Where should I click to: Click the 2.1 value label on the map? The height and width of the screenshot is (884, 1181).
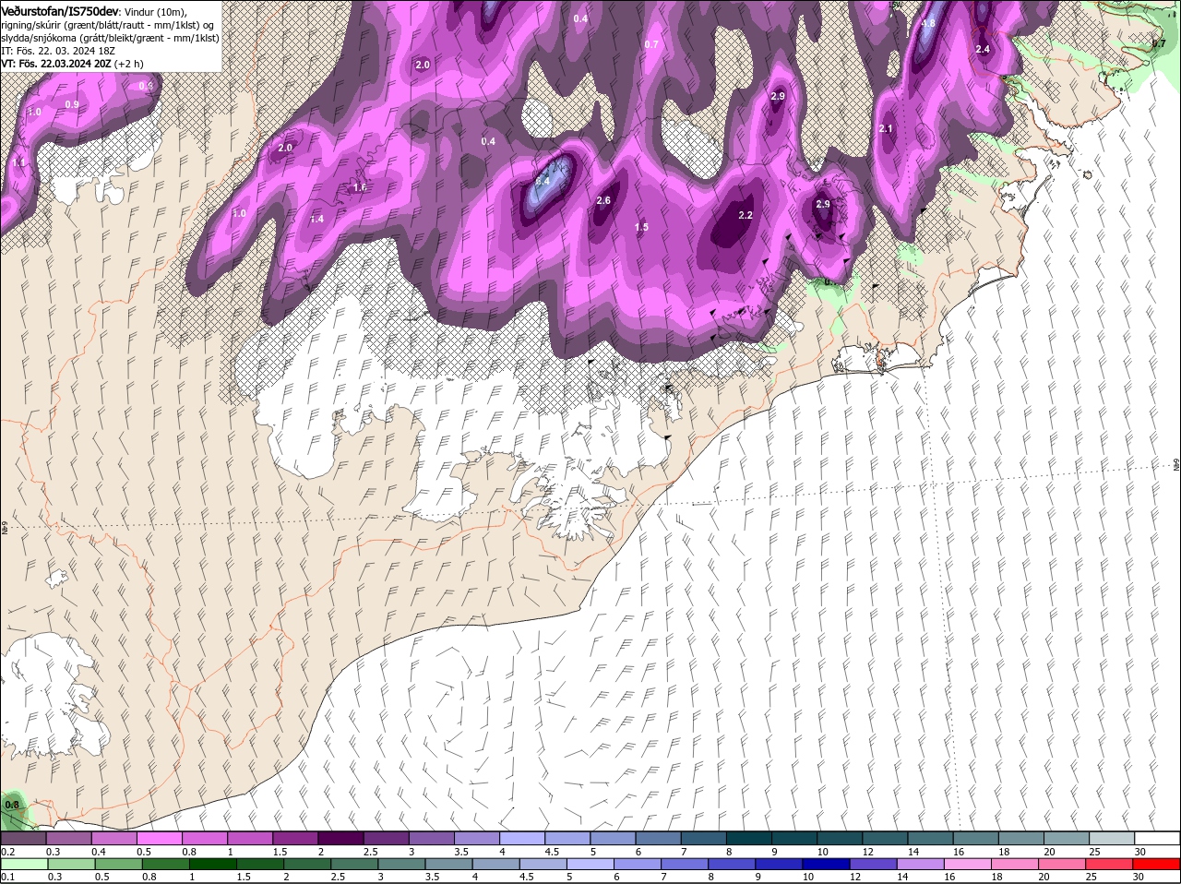point(886,128)
